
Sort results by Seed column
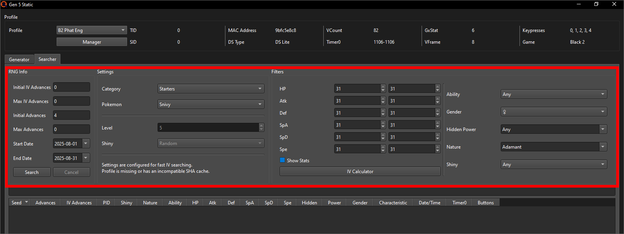[x=19, y=202]
